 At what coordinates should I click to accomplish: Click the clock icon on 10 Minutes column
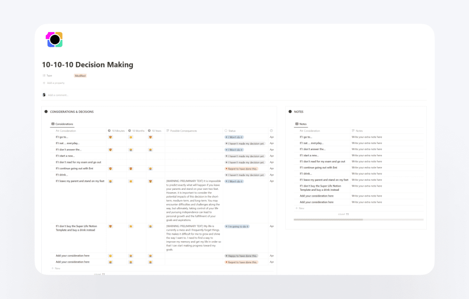tap(110, 130)
